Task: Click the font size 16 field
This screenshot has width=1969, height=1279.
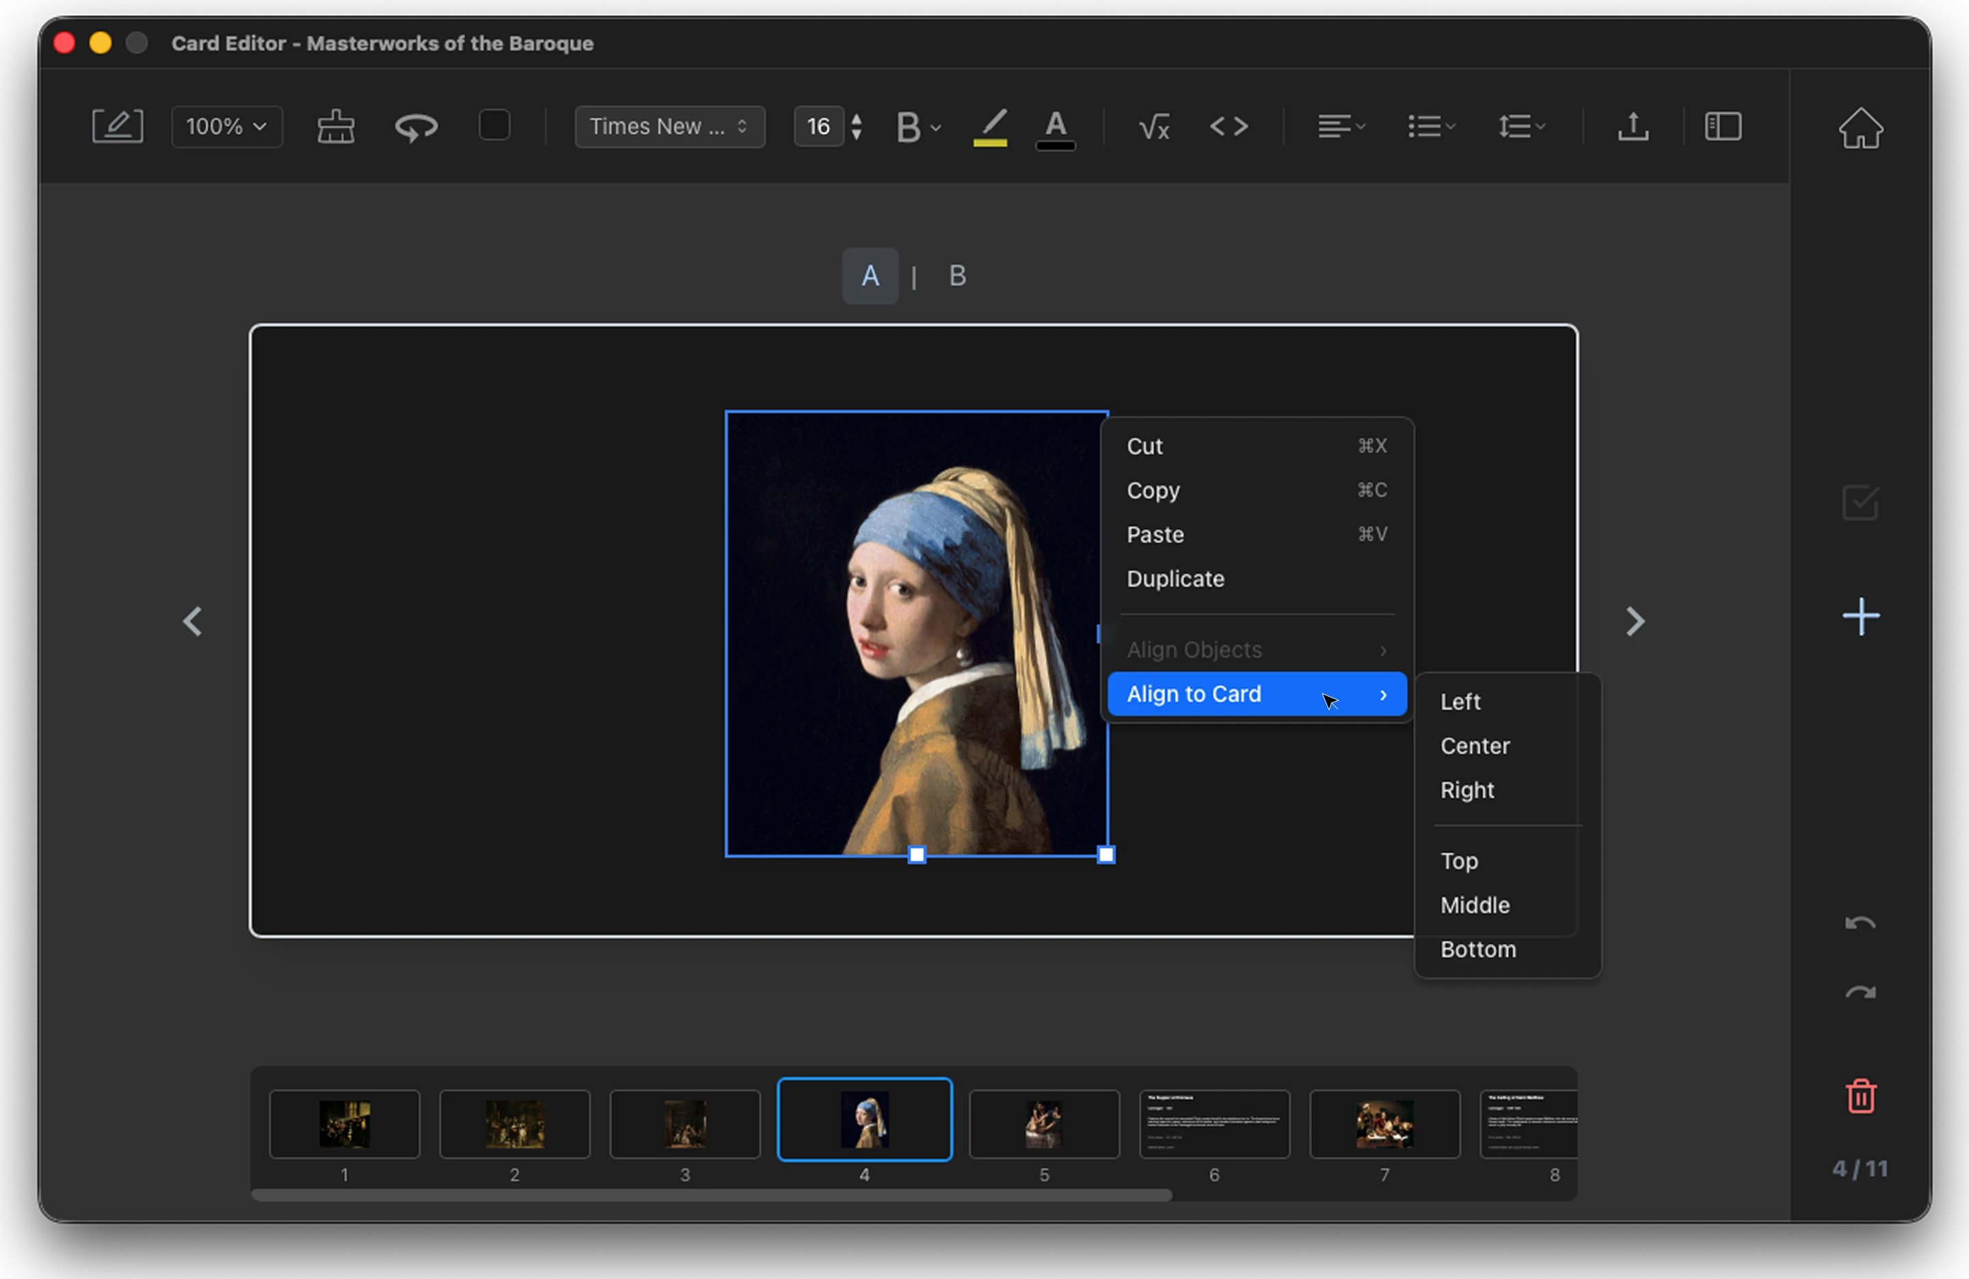Action: point(818,127)
